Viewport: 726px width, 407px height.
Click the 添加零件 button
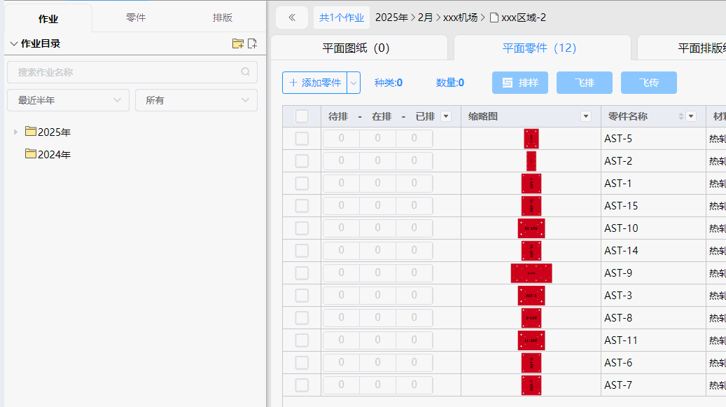coord(314,83)
